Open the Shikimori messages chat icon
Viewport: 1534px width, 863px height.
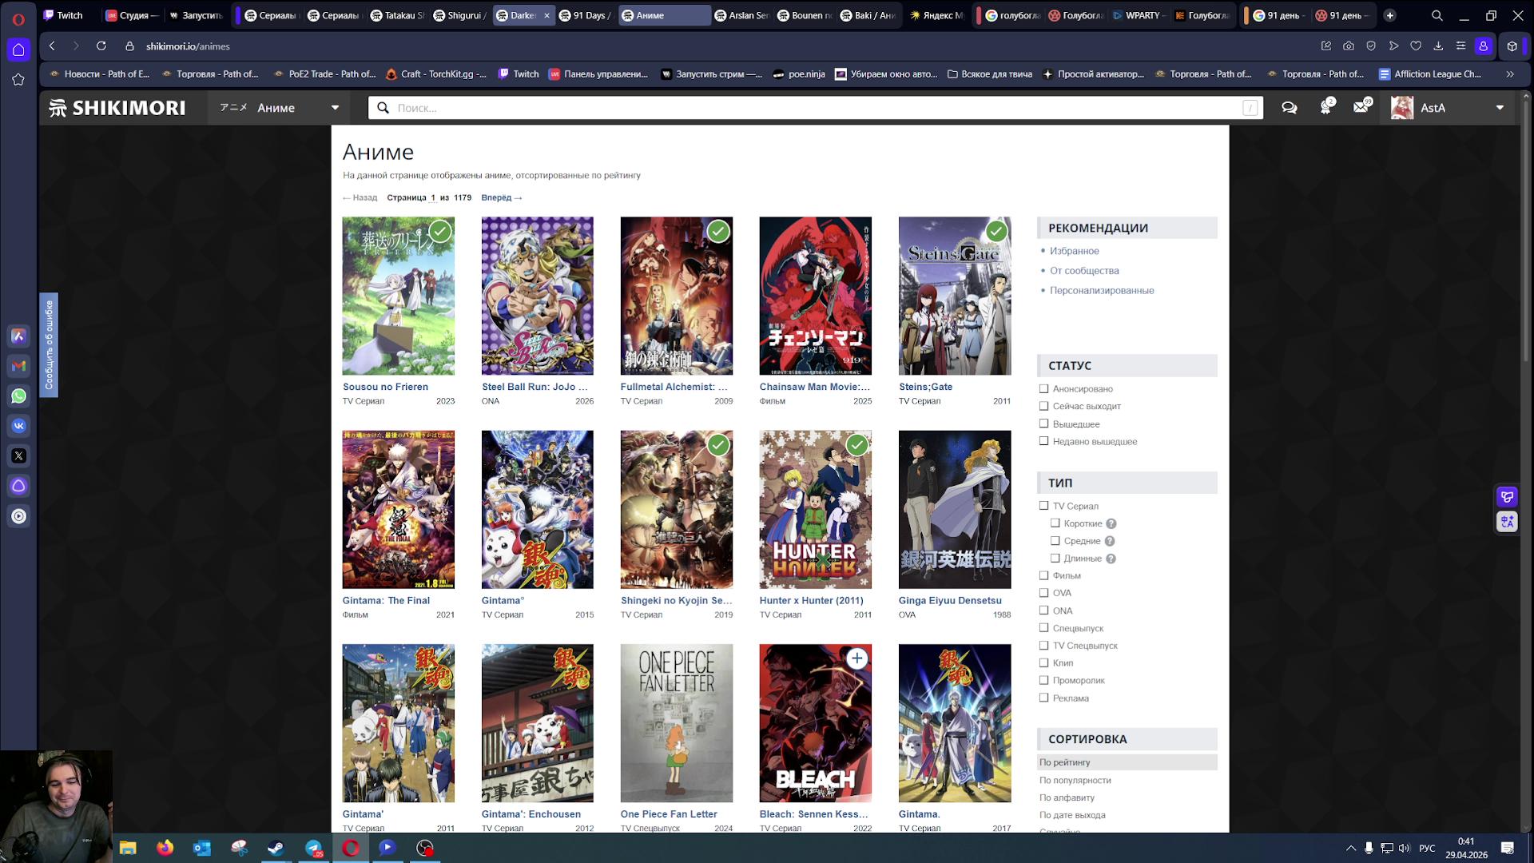[1289, 108]
